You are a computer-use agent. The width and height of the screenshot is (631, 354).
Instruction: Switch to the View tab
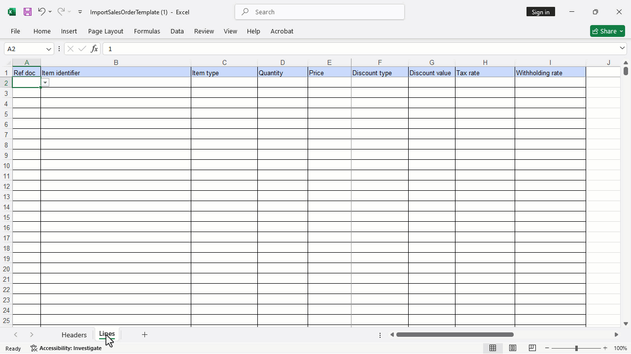[x=230, y=31]
